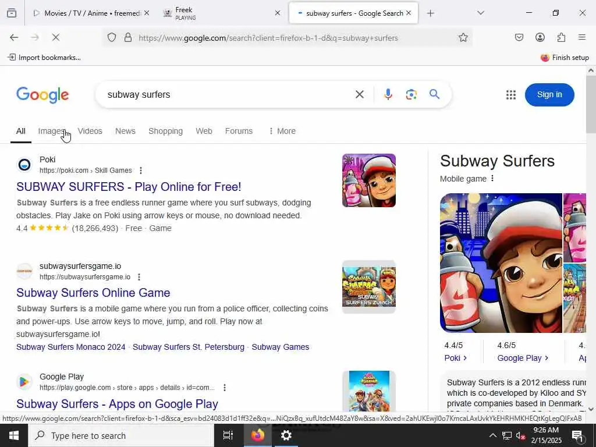
Task: Open muted volume tray icon
Action: click(x=521, y=435)
